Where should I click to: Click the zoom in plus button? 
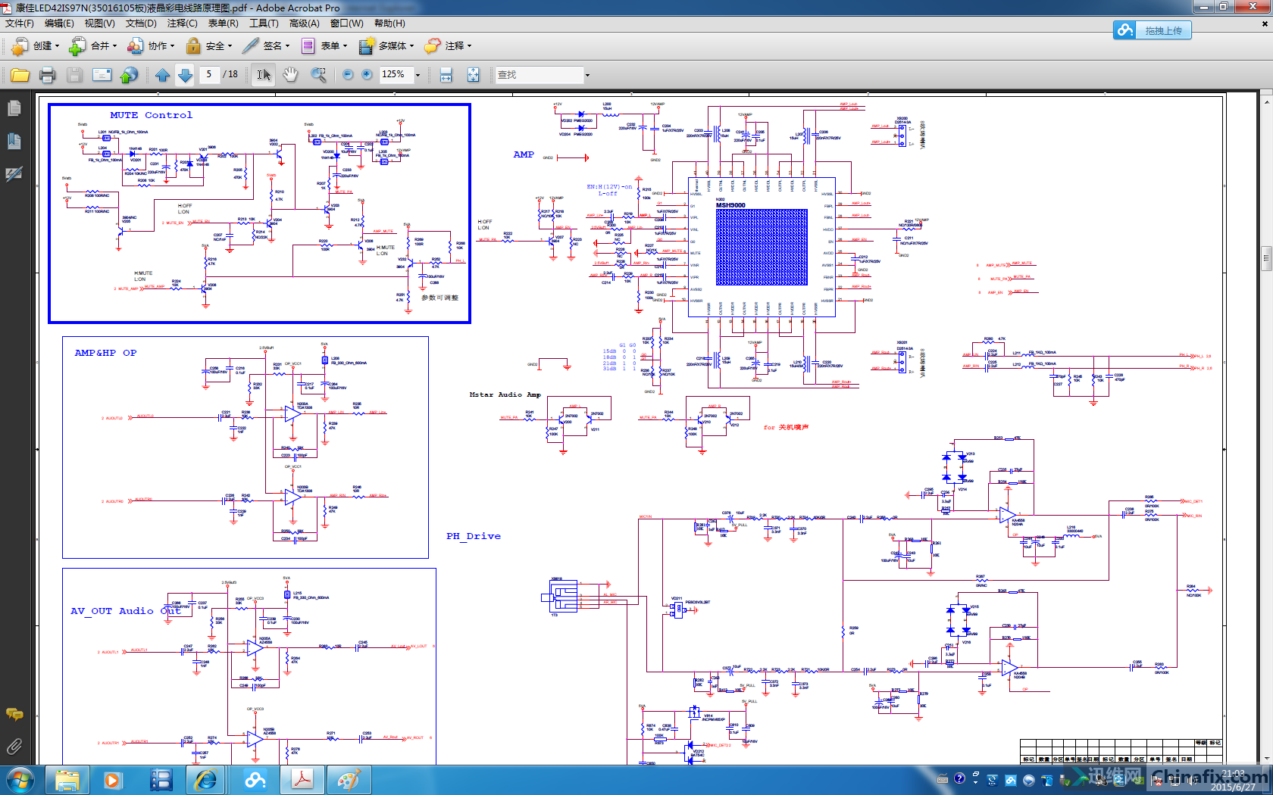tap(367, 74)
